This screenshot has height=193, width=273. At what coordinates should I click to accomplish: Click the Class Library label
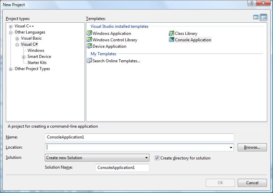pyautogui.click(x=186, y=33)
